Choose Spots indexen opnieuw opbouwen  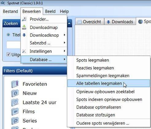point(109,99)
